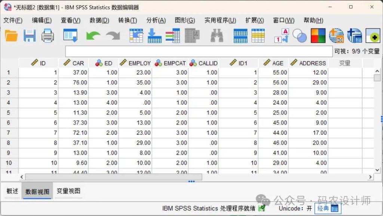The height and width of the screenshot is (216, 383).
Task: Undo the last action with green arrow
Action: coord(93,36)
